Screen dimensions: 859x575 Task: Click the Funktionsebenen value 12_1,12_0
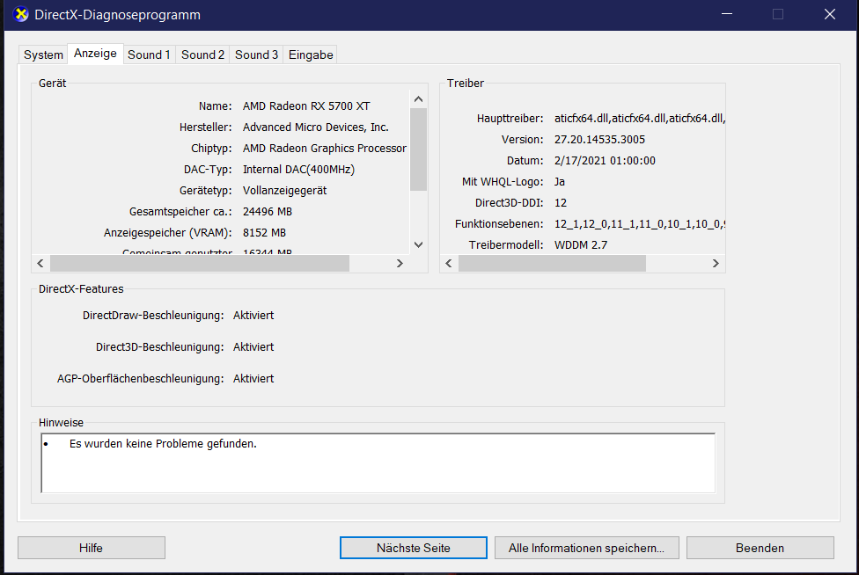(640, 224)
